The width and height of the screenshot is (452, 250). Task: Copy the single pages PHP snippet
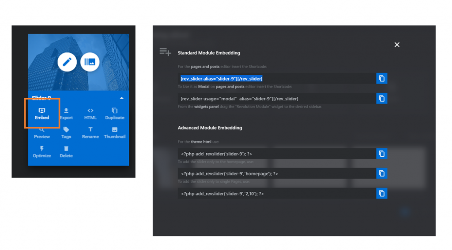point(382,193)
